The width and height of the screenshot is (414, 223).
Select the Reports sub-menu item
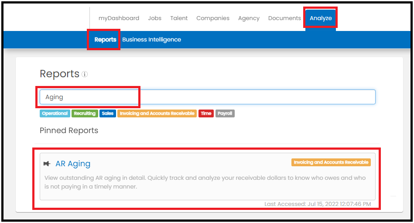(105, 40)
